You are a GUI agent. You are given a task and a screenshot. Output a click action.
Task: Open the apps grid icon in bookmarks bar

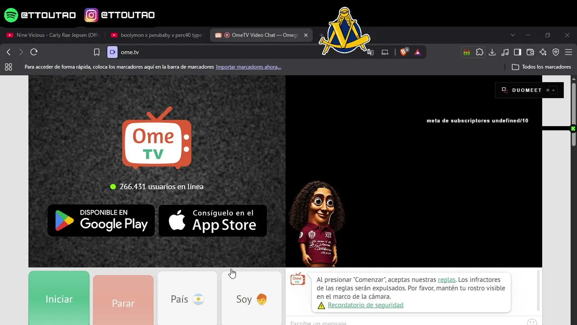click(x=8, y=67)
